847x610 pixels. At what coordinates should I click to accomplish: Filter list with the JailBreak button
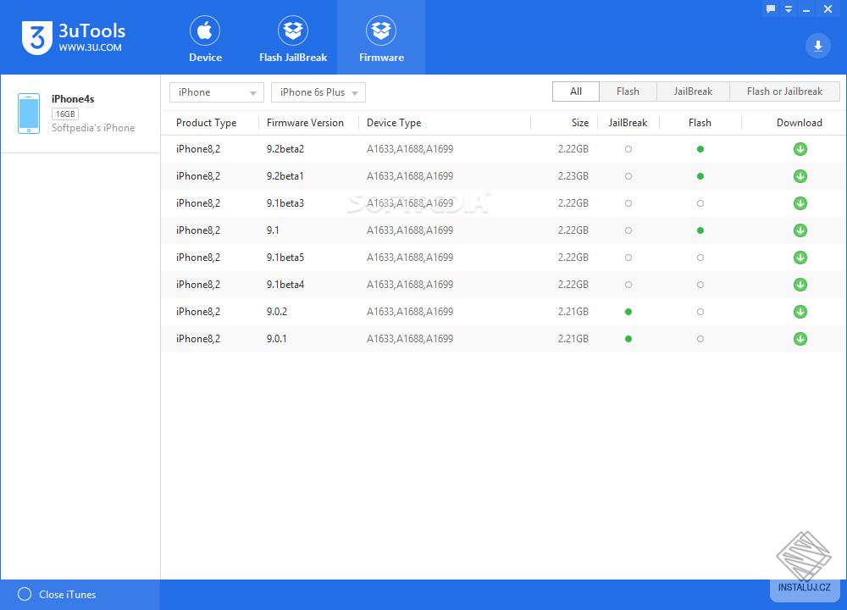(692, 91)
